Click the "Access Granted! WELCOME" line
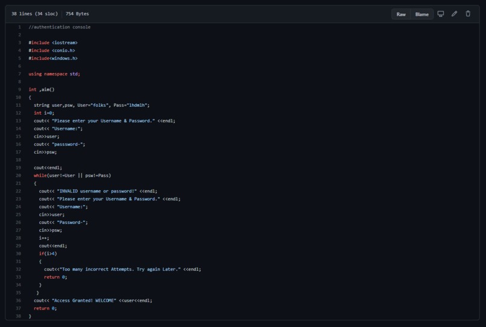The width and height of the screenshot is (486, 327). [x=93, y=300]
